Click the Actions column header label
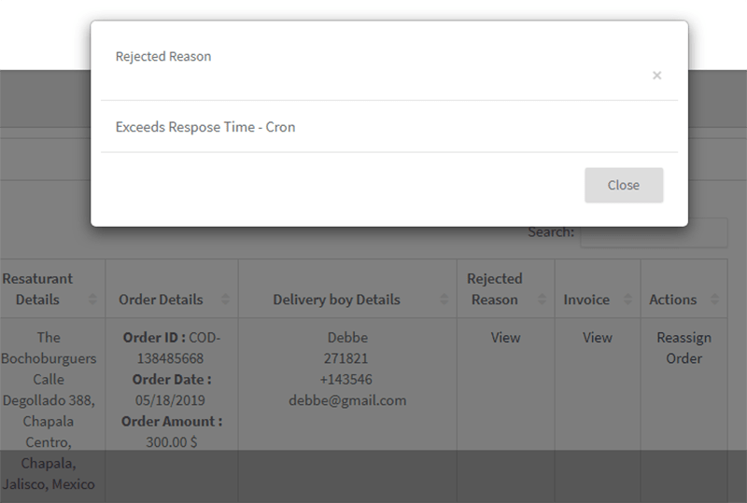Viewport: 747px width, 503px height. coord(672,300)
